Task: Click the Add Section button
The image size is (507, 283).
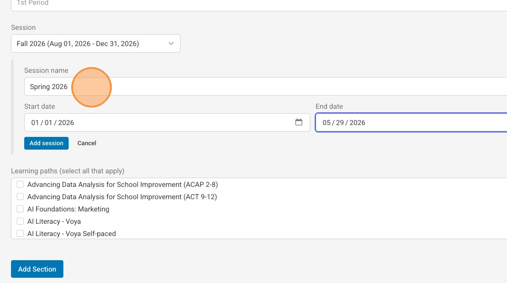Action: (37, 269)
